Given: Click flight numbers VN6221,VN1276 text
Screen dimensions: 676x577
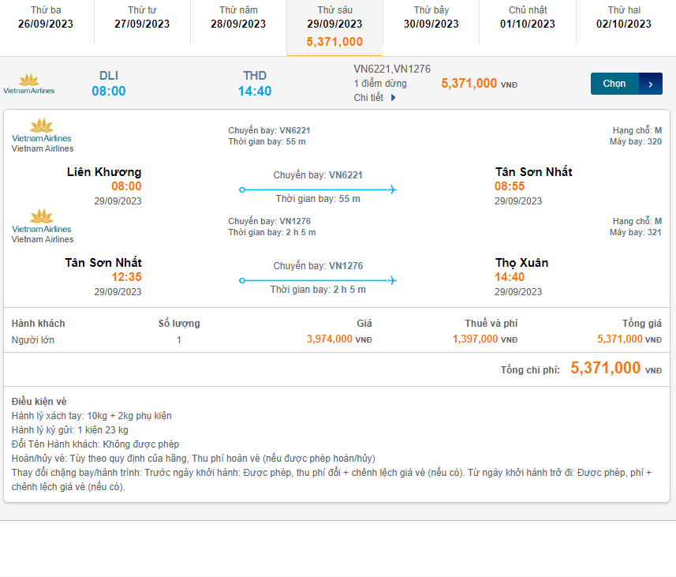Looking at the screenshot, I should (x=392, y=69).
